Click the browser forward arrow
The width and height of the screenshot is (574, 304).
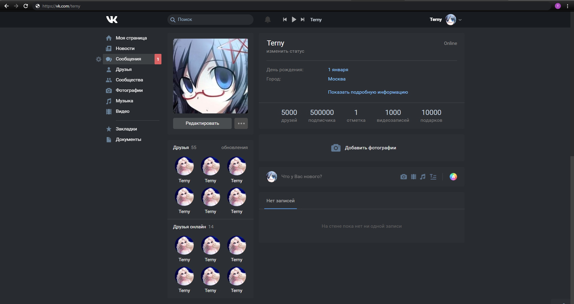pos(16,6)
